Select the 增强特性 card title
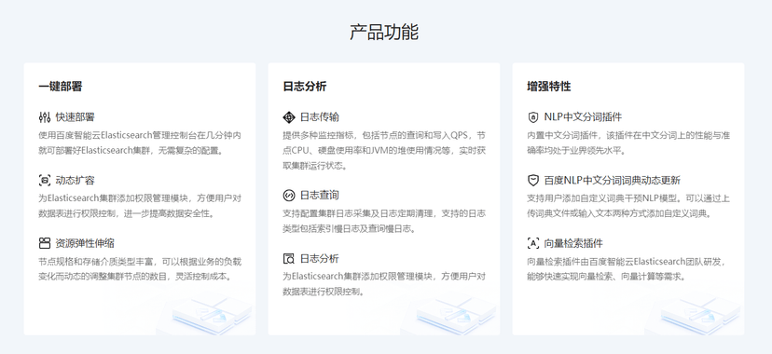 [548, 87]
